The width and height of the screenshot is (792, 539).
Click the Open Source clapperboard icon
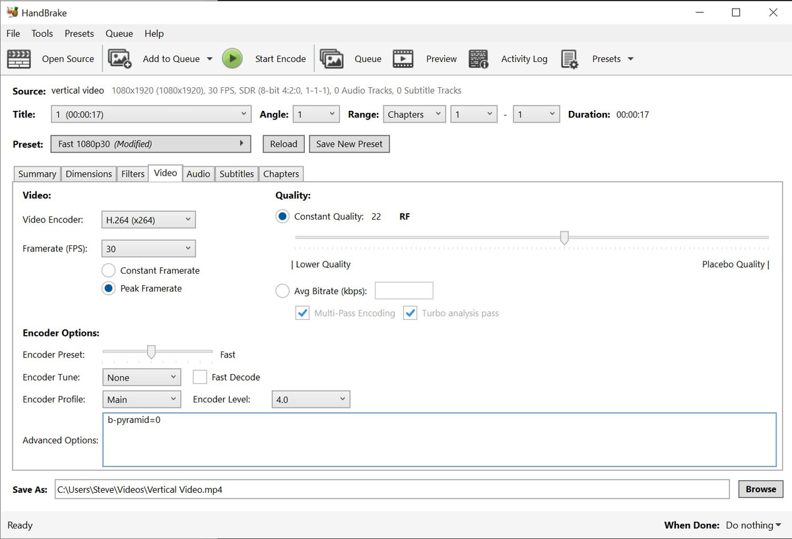pyautogui.click(x=19, y=59)
